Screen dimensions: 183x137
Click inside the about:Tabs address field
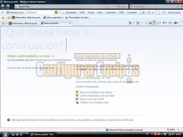(67, 6)
